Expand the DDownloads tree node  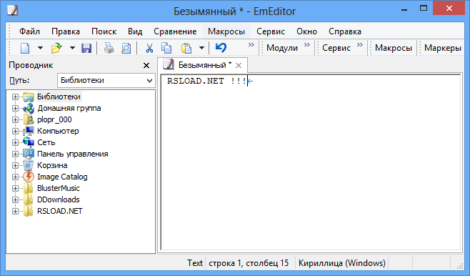(x=15, y=199)
